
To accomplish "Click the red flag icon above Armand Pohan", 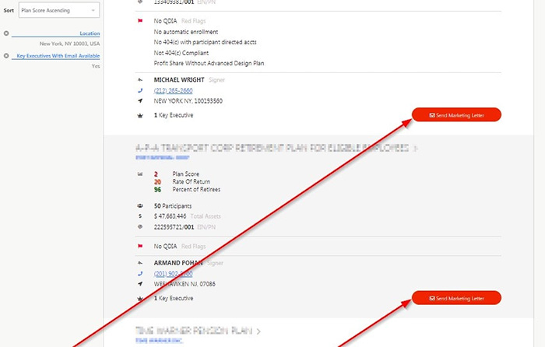I will (x=140, y=245).
